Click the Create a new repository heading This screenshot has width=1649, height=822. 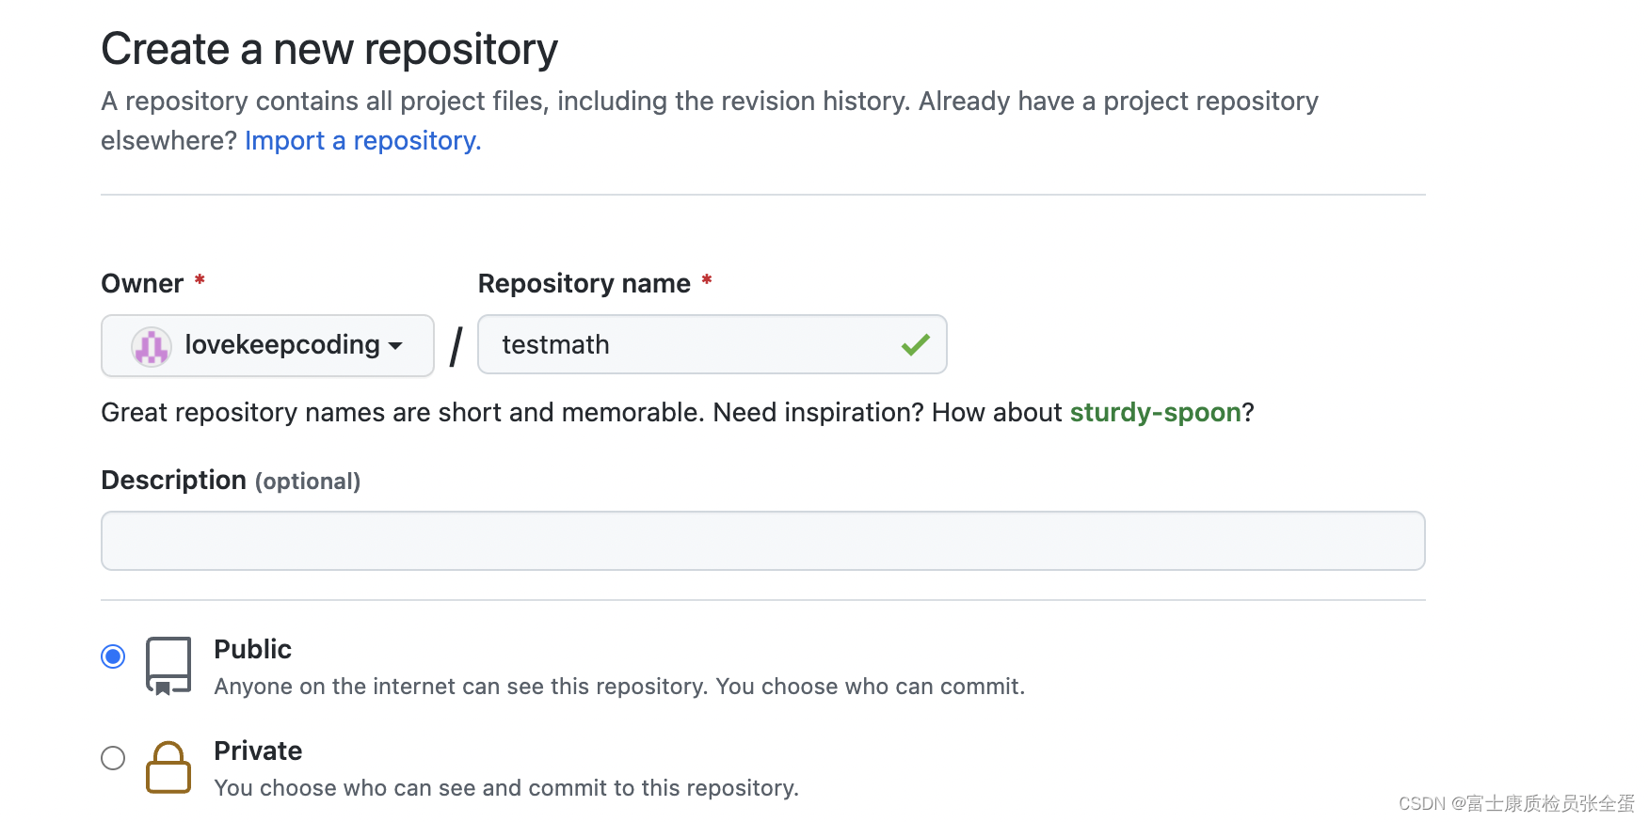tap(329, 49)
